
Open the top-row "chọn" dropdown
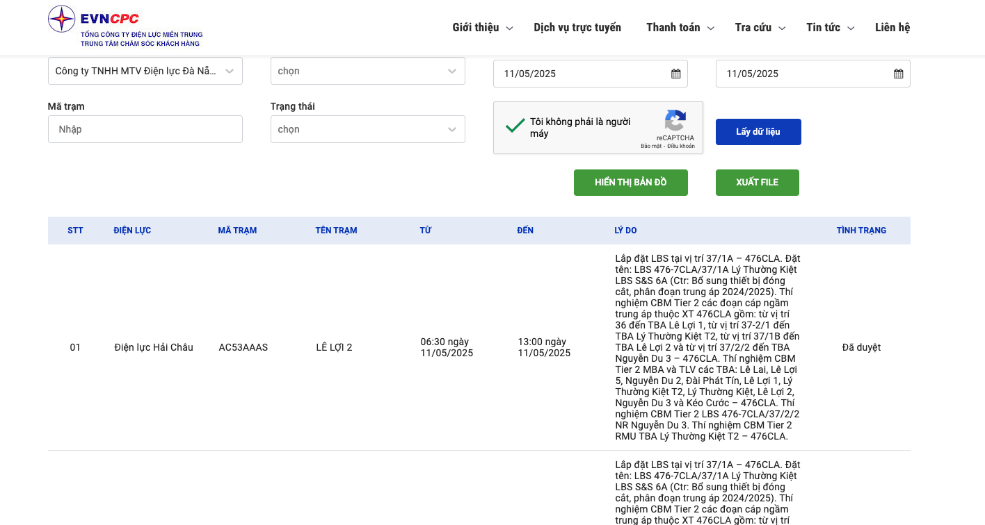click(x=367, y=71)
